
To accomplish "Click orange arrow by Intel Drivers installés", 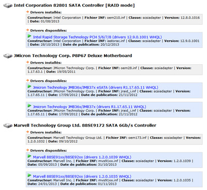I will click(x=27, y=12).
